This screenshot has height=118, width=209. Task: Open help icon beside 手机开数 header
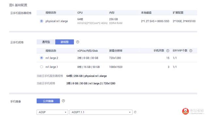[168, 51]
